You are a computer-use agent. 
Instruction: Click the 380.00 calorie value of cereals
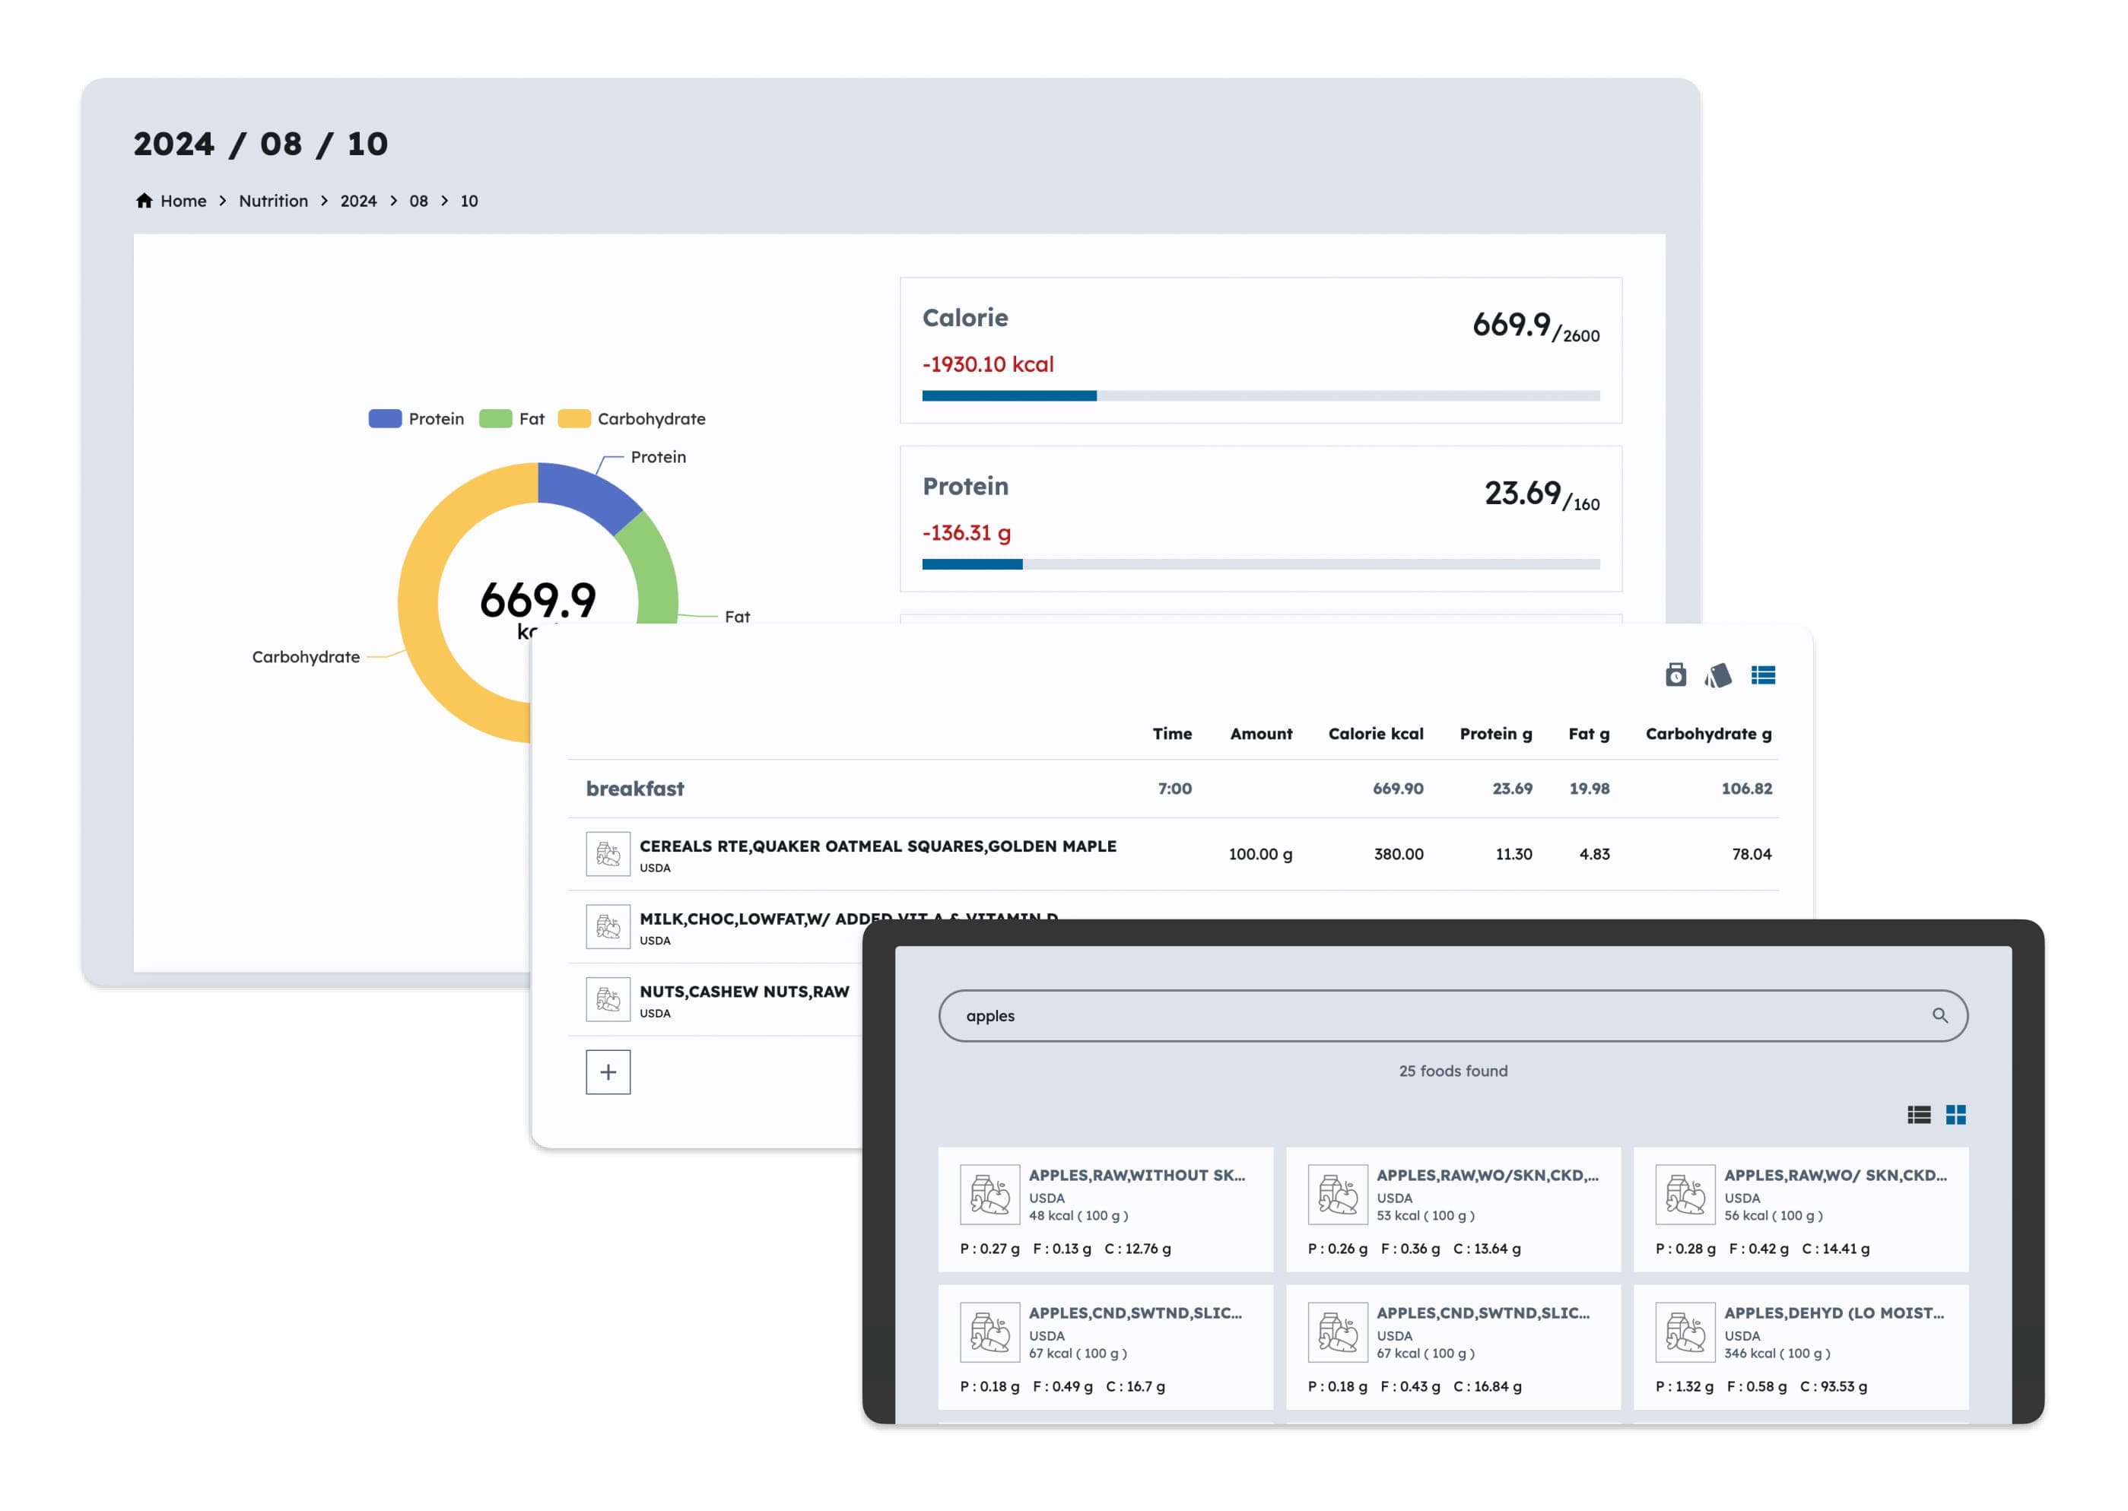[1398, 853]
